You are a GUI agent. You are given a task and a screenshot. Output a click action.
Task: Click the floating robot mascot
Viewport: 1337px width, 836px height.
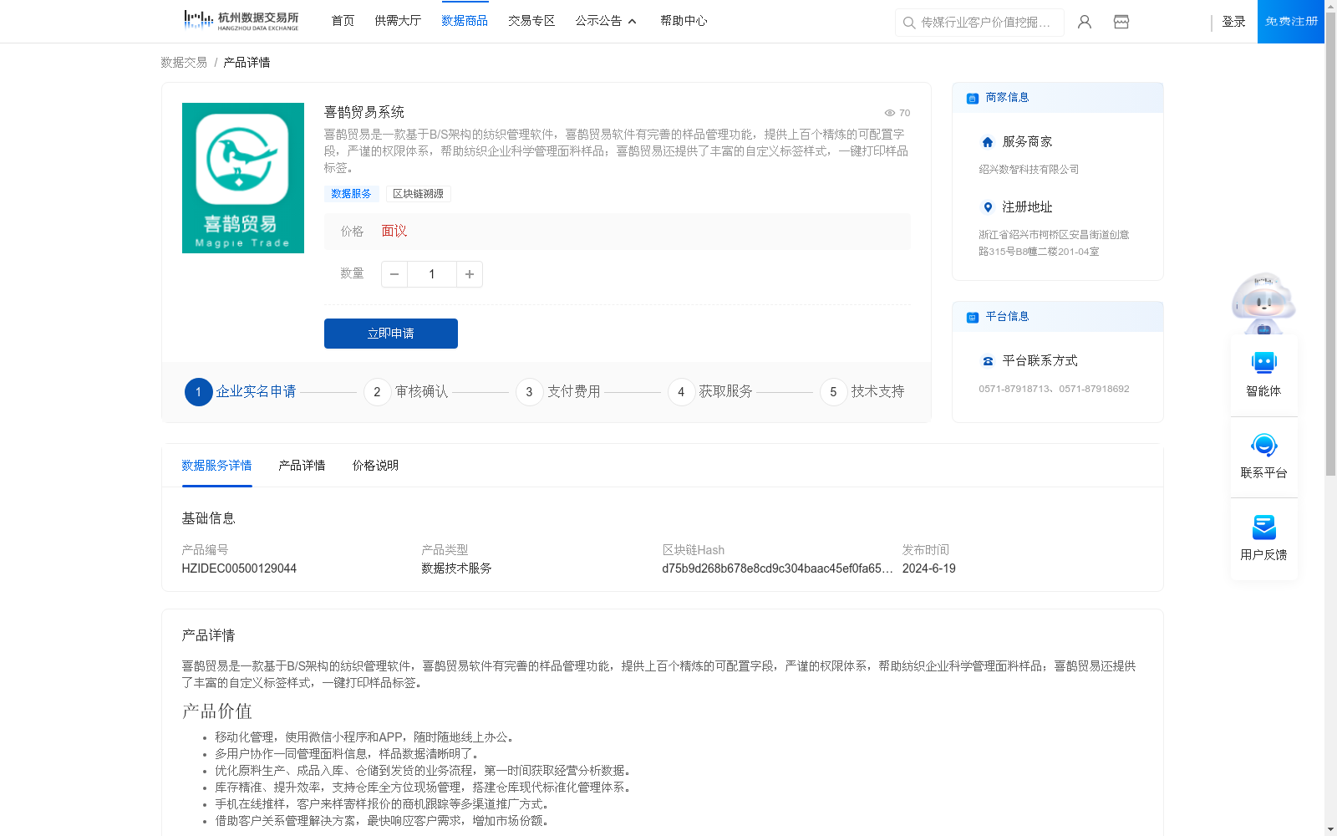(x=1263, y=303)
